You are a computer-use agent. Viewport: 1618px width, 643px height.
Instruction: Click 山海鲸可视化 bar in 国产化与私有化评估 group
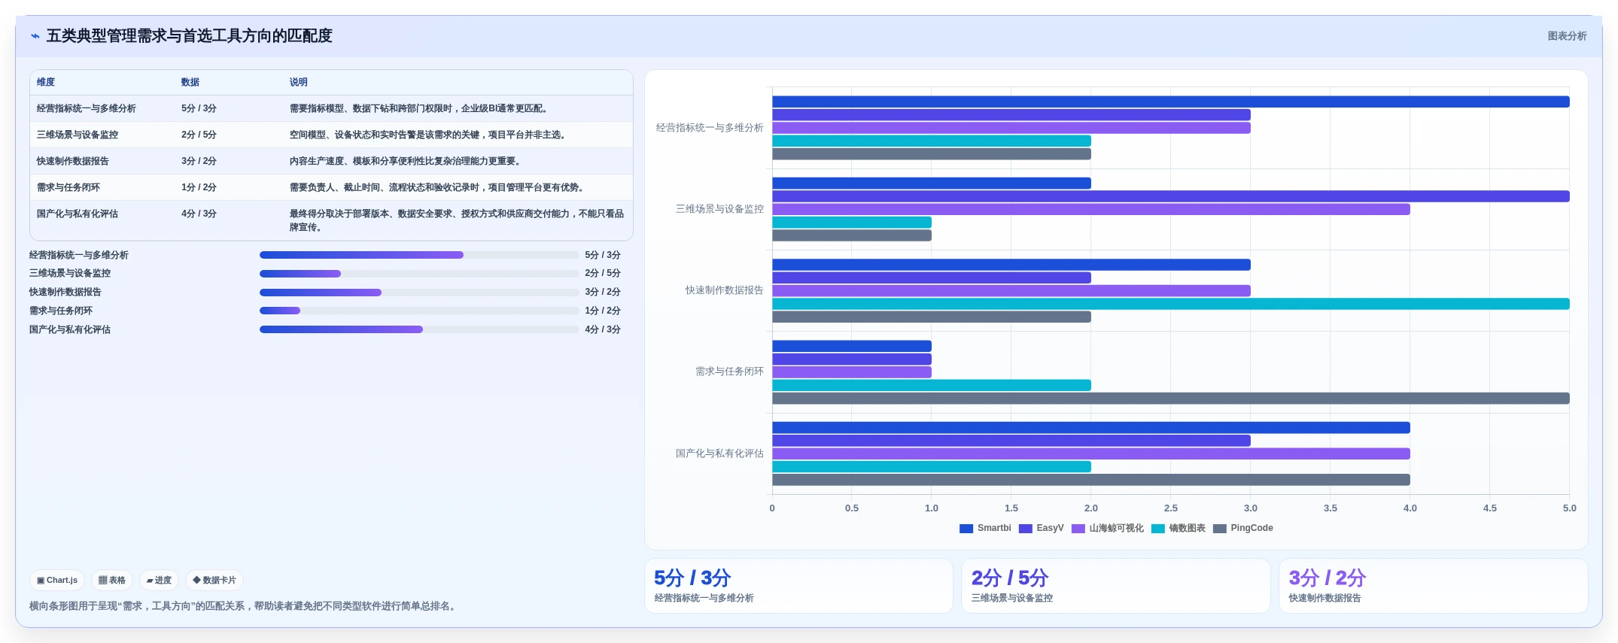coord(1090,453)
